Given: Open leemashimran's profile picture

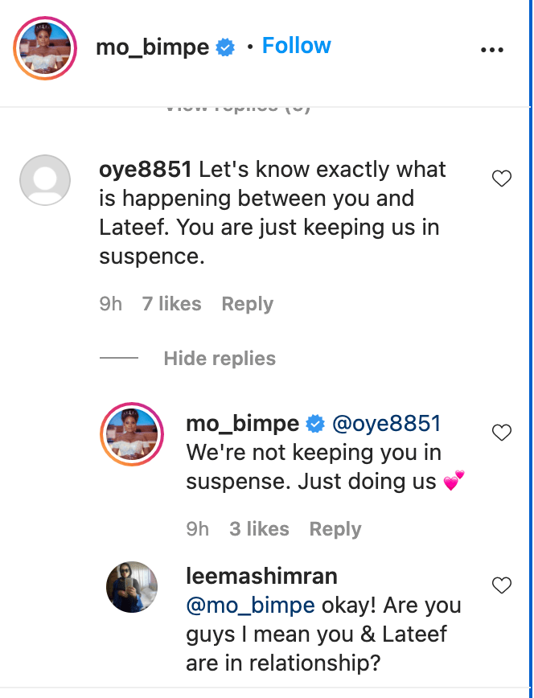Looking at the screenshot, I should 132,587.
